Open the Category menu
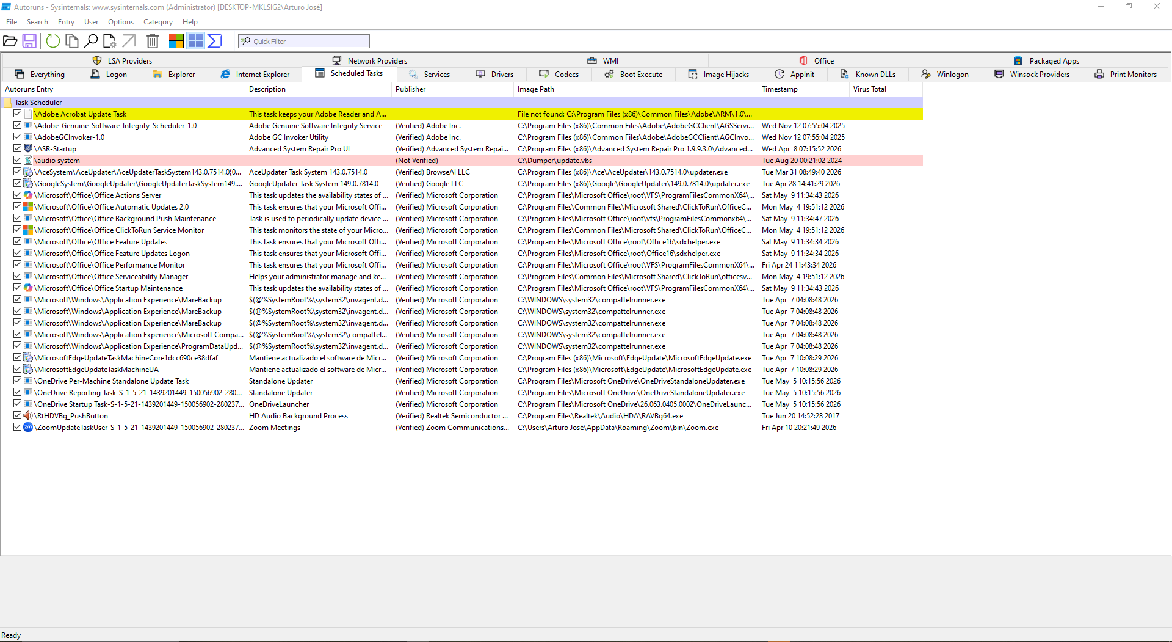Screen dimensions: 1172x642 (x=158, y=22)
